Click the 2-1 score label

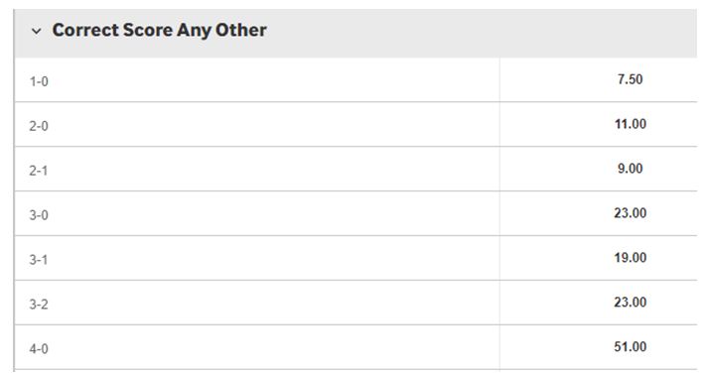point(39,171)
